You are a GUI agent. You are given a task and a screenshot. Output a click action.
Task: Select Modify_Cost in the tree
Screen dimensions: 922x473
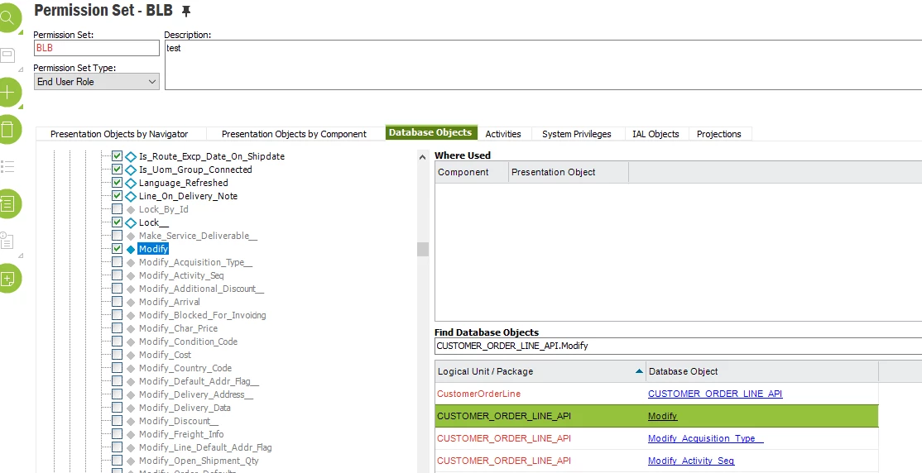tap(165, 355)
